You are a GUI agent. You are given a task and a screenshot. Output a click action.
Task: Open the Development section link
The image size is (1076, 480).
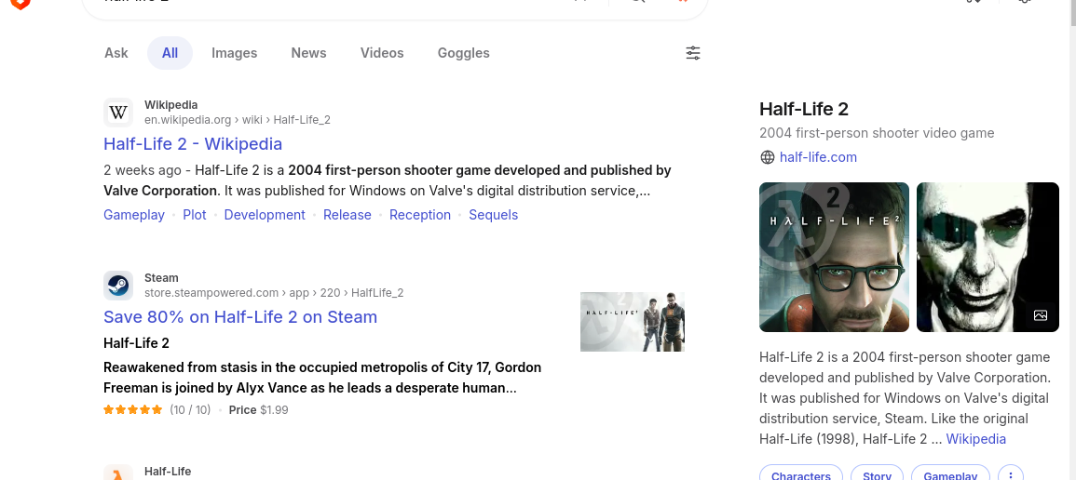pos(265,215)
